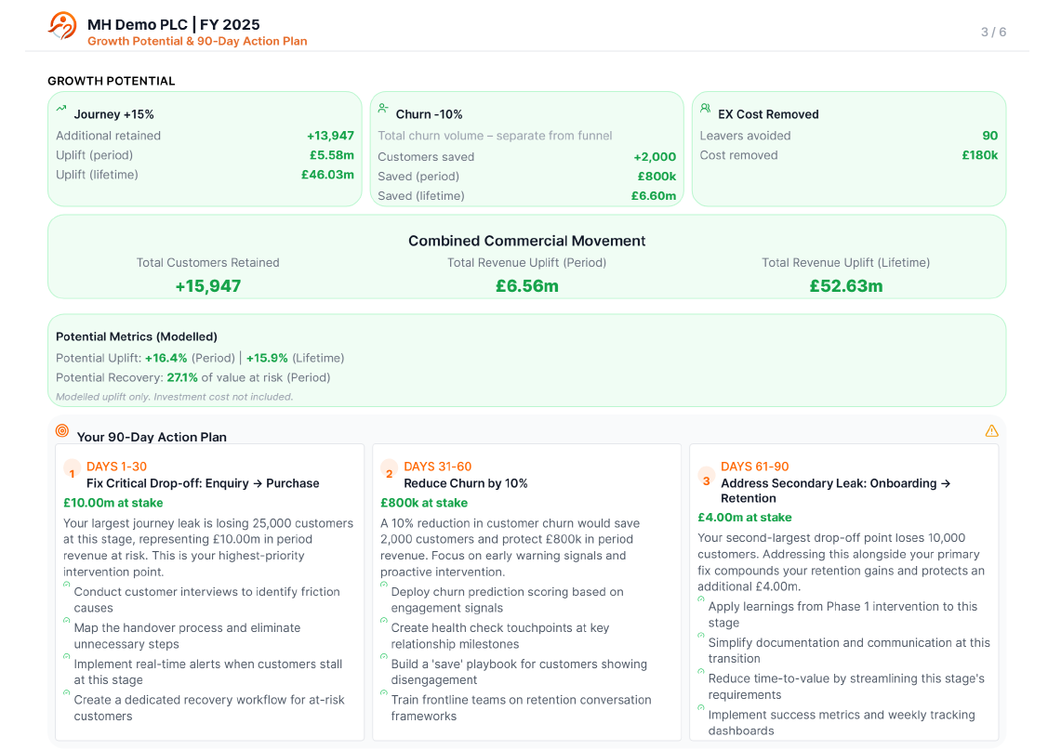Open the 'Fix Critical Drop-off: Enquiry → Purchase' heading
1048x750 pixels.
point(203,483)
